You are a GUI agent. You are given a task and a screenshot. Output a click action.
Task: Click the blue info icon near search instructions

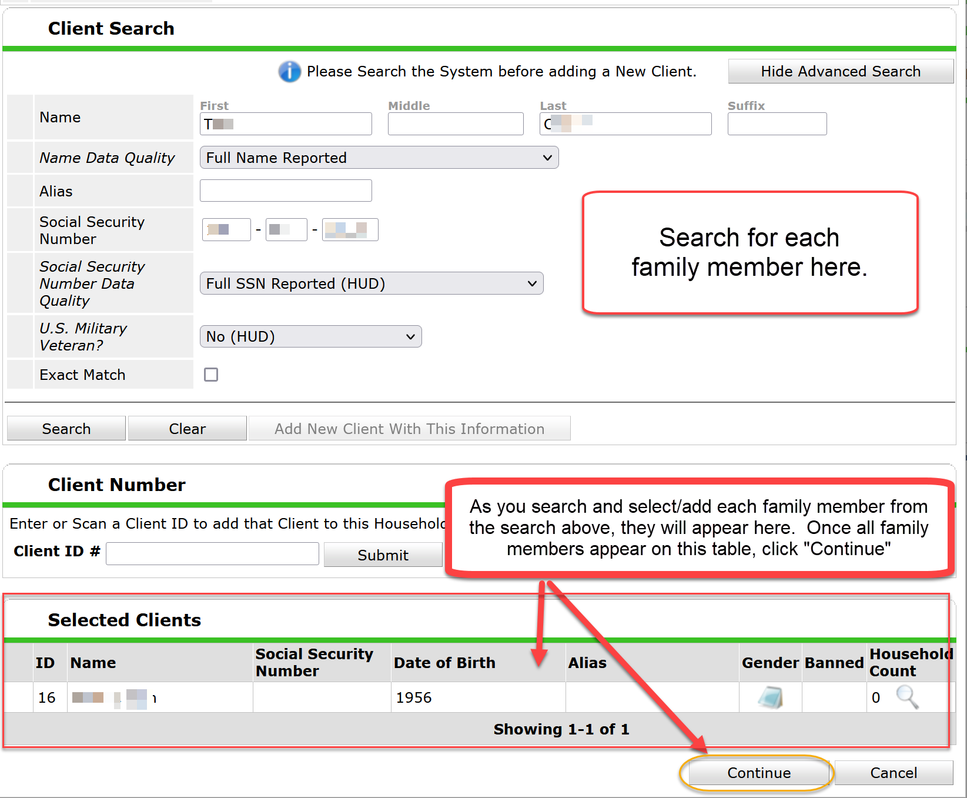pos(289,71)
